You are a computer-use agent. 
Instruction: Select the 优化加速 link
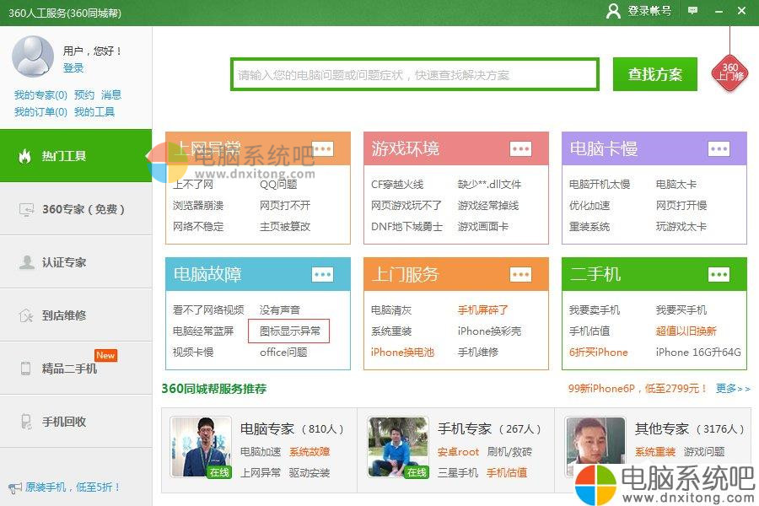click(589, 205)
